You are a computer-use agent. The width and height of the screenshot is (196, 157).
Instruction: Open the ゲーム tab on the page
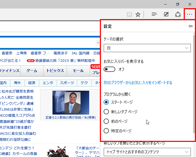point(32,71)
